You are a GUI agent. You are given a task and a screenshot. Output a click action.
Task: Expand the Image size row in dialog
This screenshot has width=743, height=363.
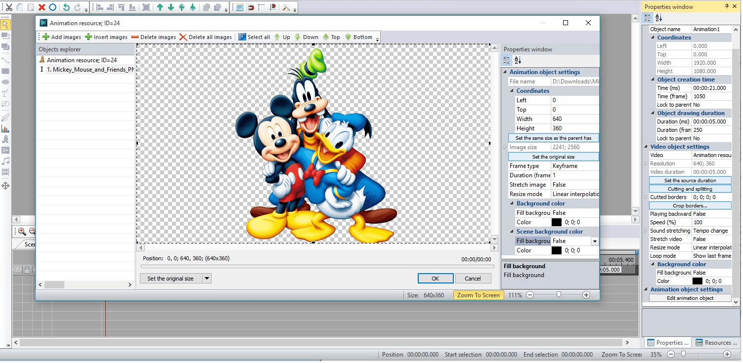click(x=505, y=147)
